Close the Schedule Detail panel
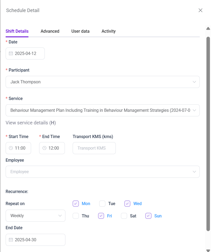The image size is (211, 252). 200,10
